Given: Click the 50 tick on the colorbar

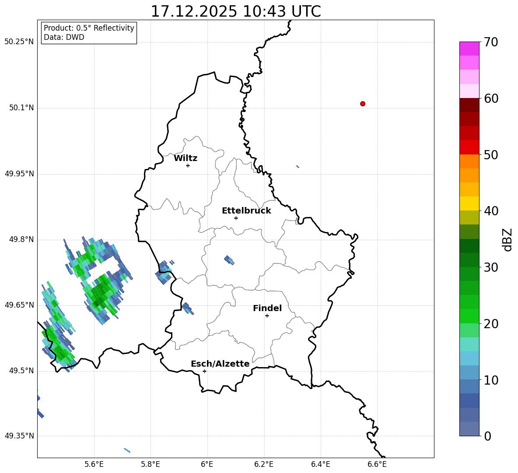Looking at the screenshot, I should pyautogui.click(x=490, y=154).
